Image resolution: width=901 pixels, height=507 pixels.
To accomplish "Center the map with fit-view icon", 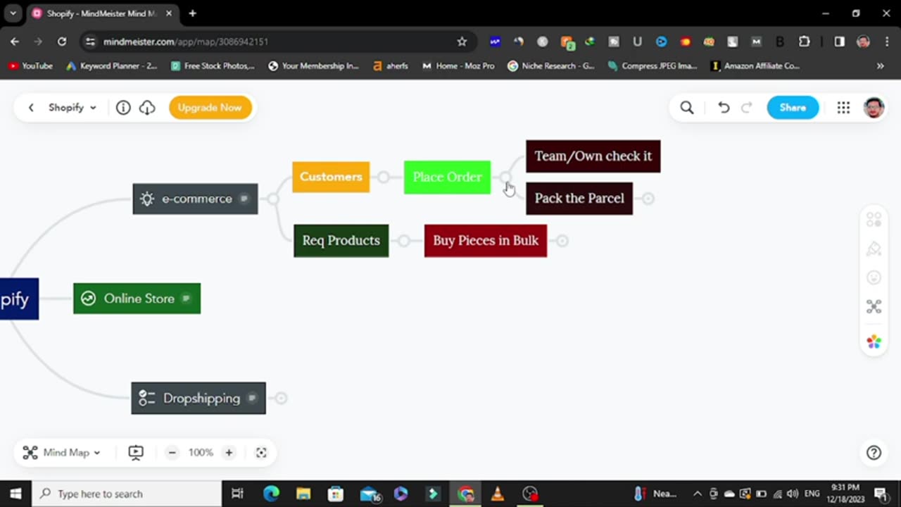I will [x=261, y=453].
